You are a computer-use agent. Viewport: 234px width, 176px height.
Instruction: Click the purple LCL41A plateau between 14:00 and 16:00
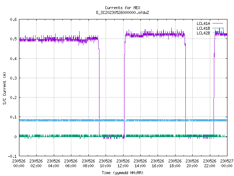[x=149, y=34]
